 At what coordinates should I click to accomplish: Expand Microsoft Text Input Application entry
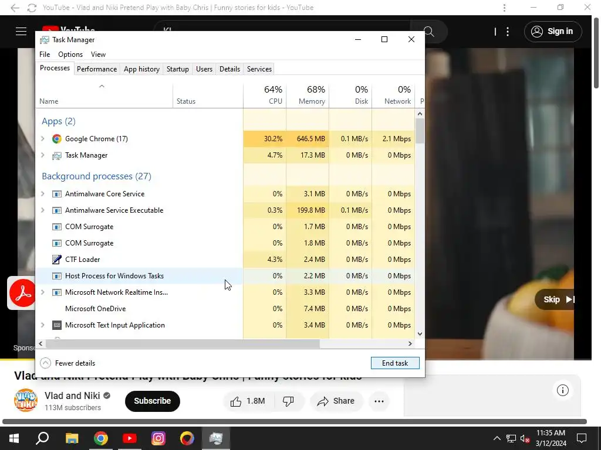43,325
